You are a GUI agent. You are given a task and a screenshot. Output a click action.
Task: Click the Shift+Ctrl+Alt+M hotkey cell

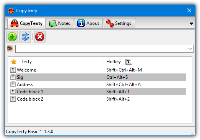point(124,70)
